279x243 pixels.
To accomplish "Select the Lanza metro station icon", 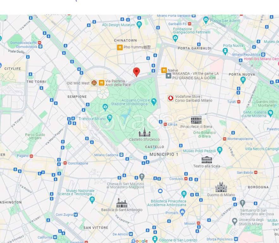I will tap(165, 124).
